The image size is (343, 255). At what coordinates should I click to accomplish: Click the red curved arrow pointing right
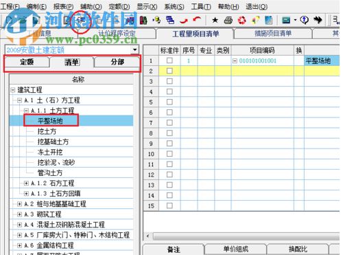[184, 21]
